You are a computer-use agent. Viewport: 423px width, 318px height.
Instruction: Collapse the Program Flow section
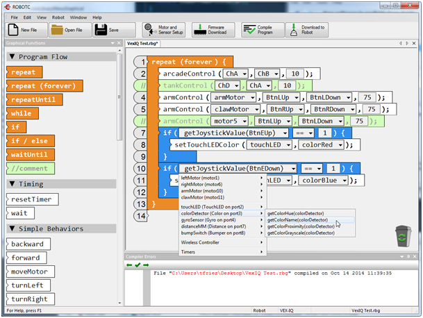(x=12, y=56)
